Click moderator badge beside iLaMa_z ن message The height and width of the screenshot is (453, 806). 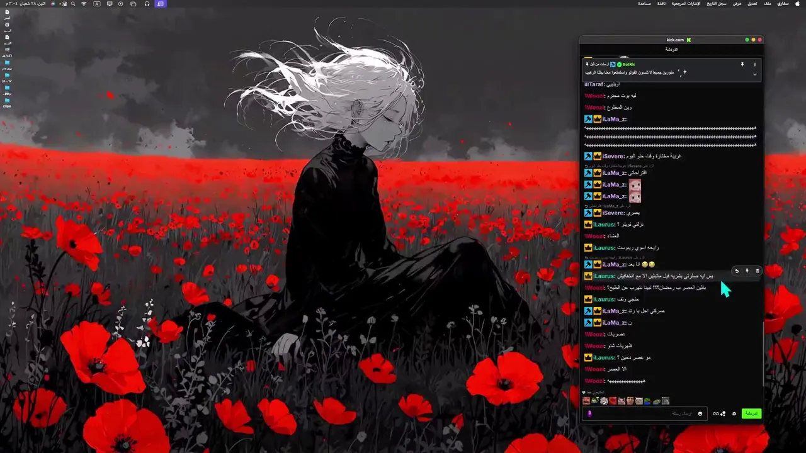click(588, 323)
